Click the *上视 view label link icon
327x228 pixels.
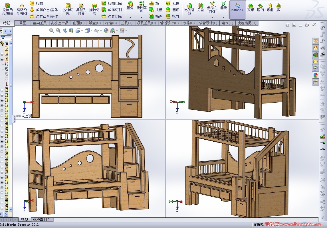pos(19,116)
